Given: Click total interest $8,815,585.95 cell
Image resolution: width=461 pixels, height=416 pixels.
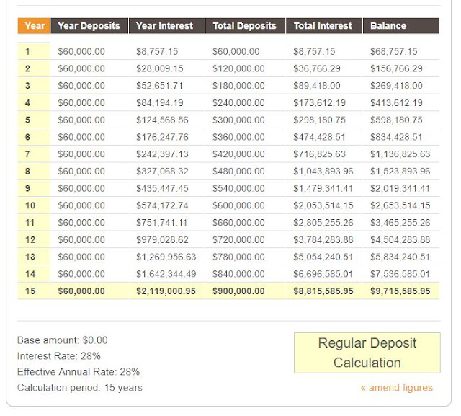Looking at the screenshot, I should tap(323, 291).
